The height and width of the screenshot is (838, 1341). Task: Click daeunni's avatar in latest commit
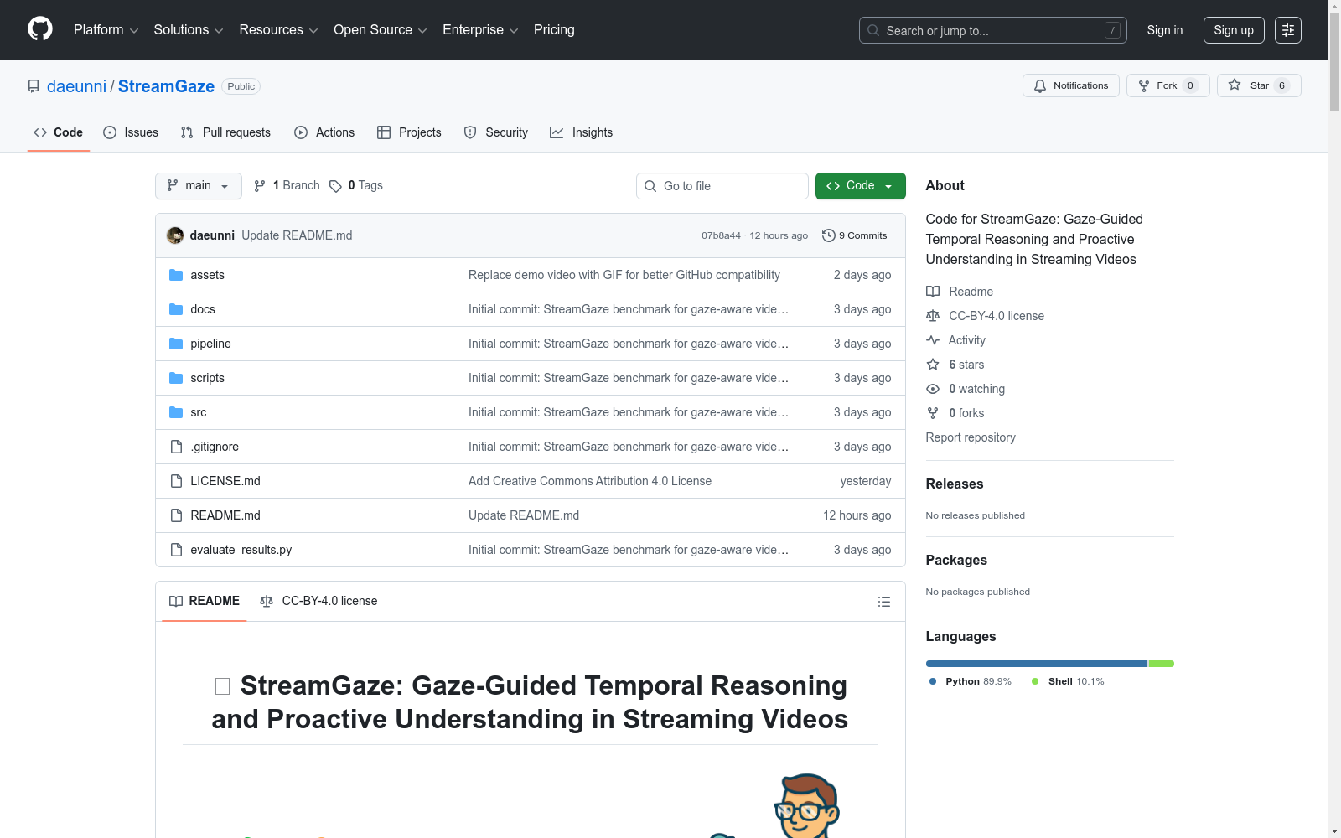175,235
